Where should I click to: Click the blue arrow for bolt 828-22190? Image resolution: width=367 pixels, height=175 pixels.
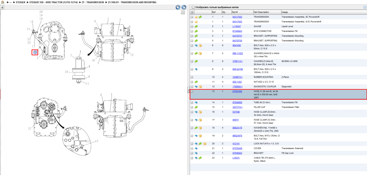pos(196,69)
